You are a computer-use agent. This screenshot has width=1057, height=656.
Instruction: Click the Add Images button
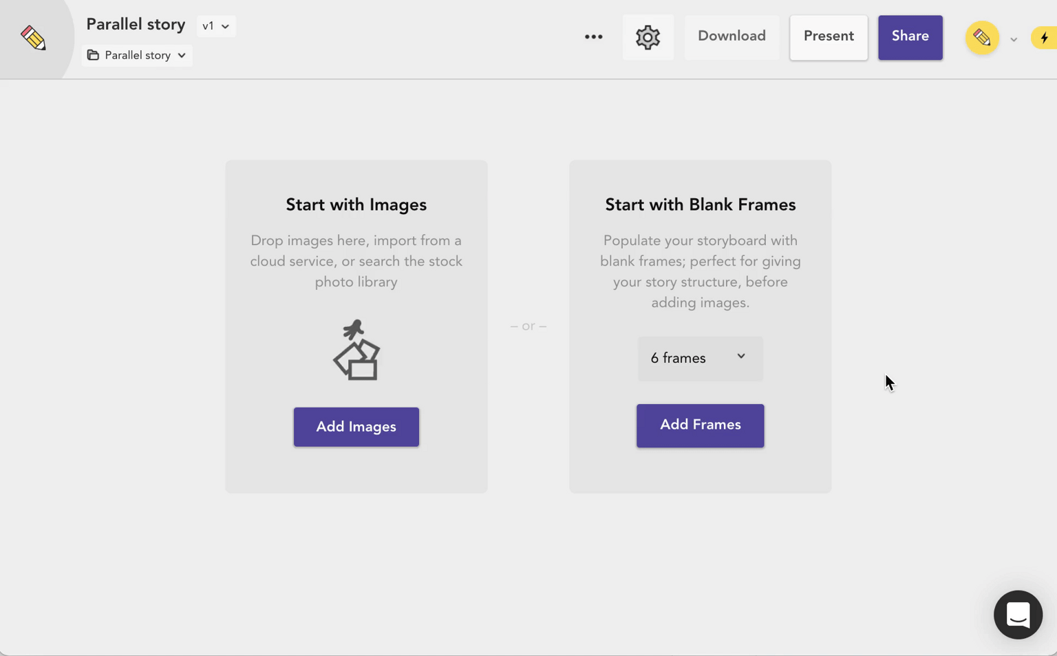pyautogui.click(x=356, y=427)
